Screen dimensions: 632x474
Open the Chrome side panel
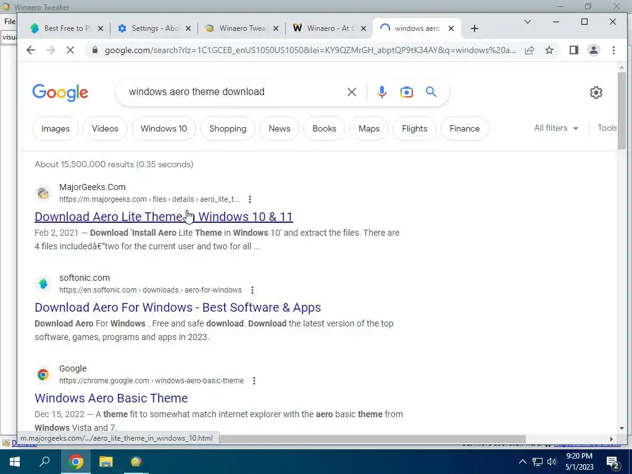(574, 50)
